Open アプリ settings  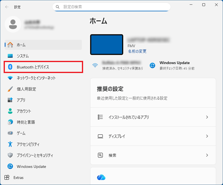pyautogui.click(x=43, y=100)
